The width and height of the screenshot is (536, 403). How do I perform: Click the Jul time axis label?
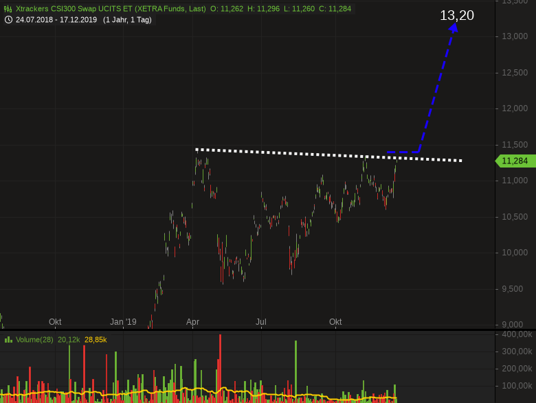(x=261, y=321)
